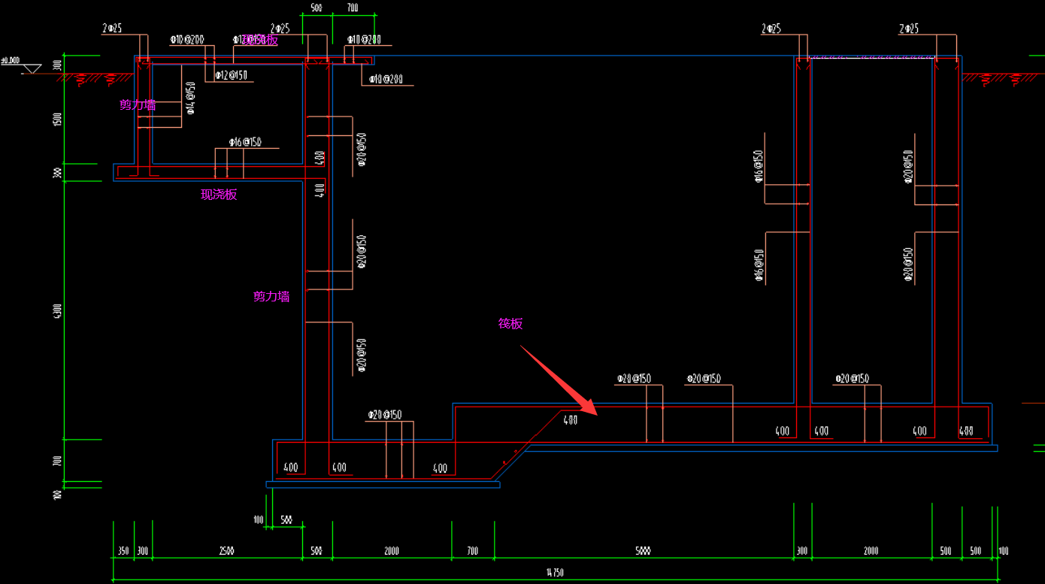The height and width of the screenshot is (584, 1045).
Task: Click 剪力墙 label beside the tall wall
Action: coord(271,297)
